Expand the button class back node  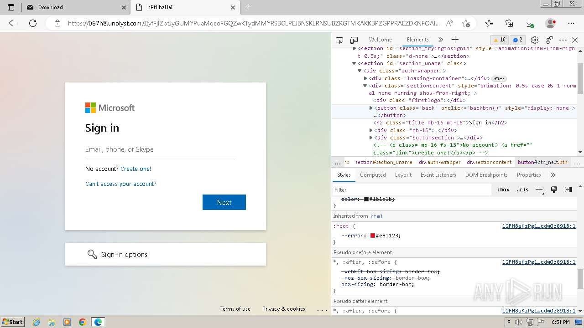coord(371,108)
